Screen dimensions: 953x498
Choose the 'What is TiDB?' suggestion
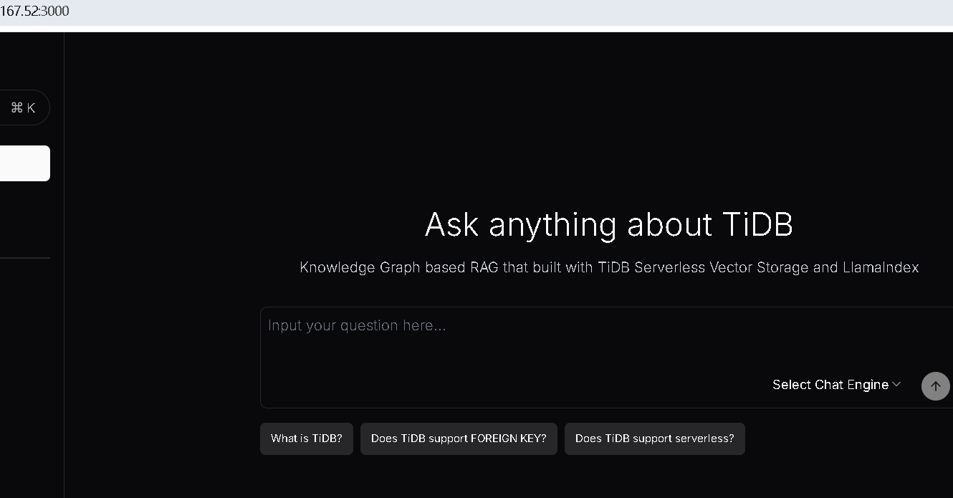click(307, 439)
